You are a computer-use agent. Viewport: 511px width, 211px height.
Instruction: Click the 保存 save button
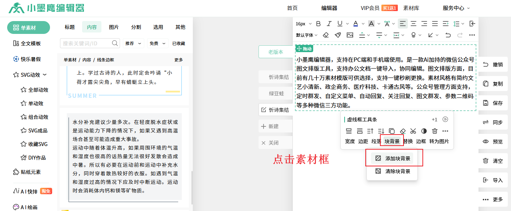(x=493, y=103)
